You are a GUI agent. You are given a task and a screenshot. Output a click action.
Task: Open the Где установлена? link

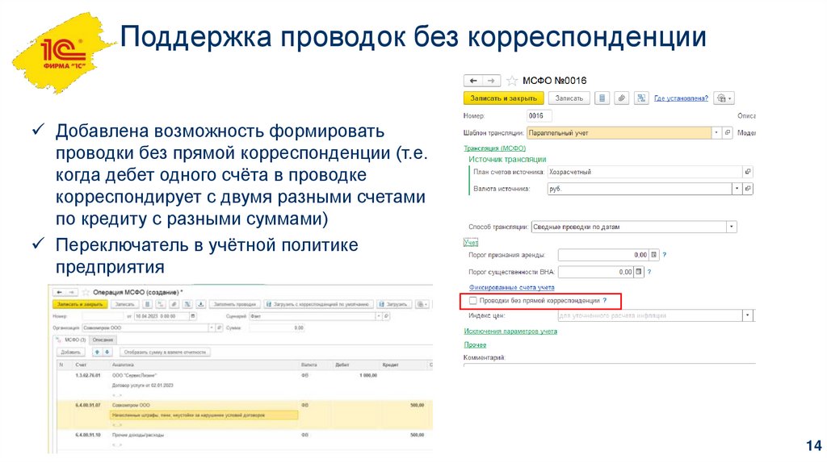(681, 98)
